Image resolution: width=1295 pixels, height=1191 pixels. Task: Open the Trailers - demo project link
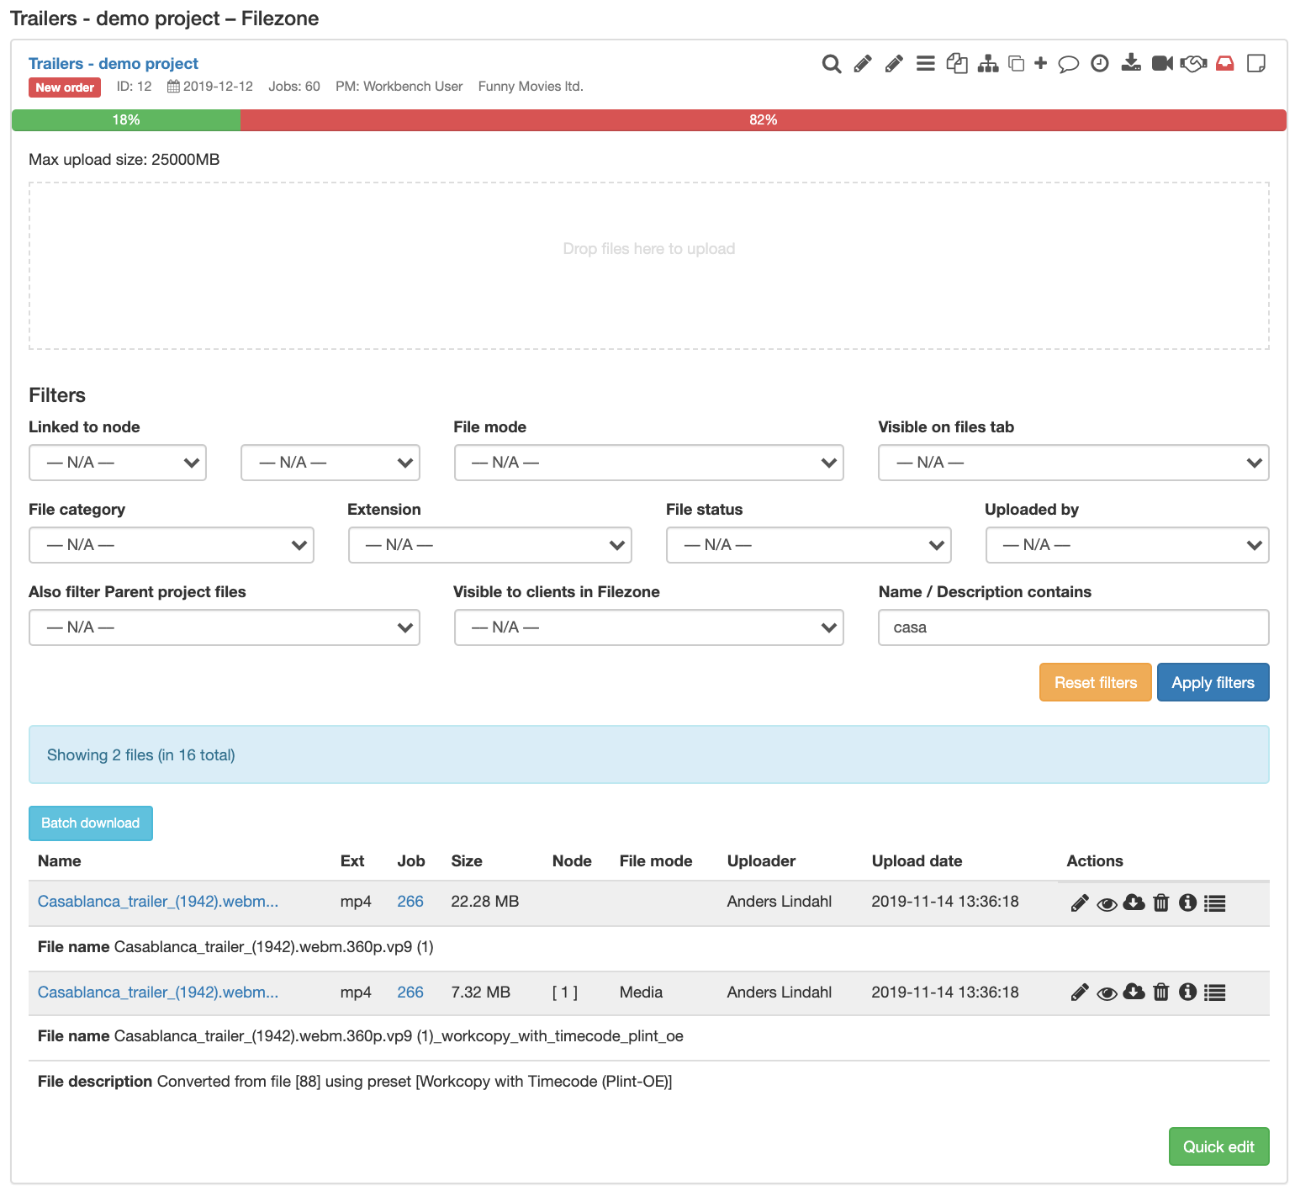pos(114,64)
